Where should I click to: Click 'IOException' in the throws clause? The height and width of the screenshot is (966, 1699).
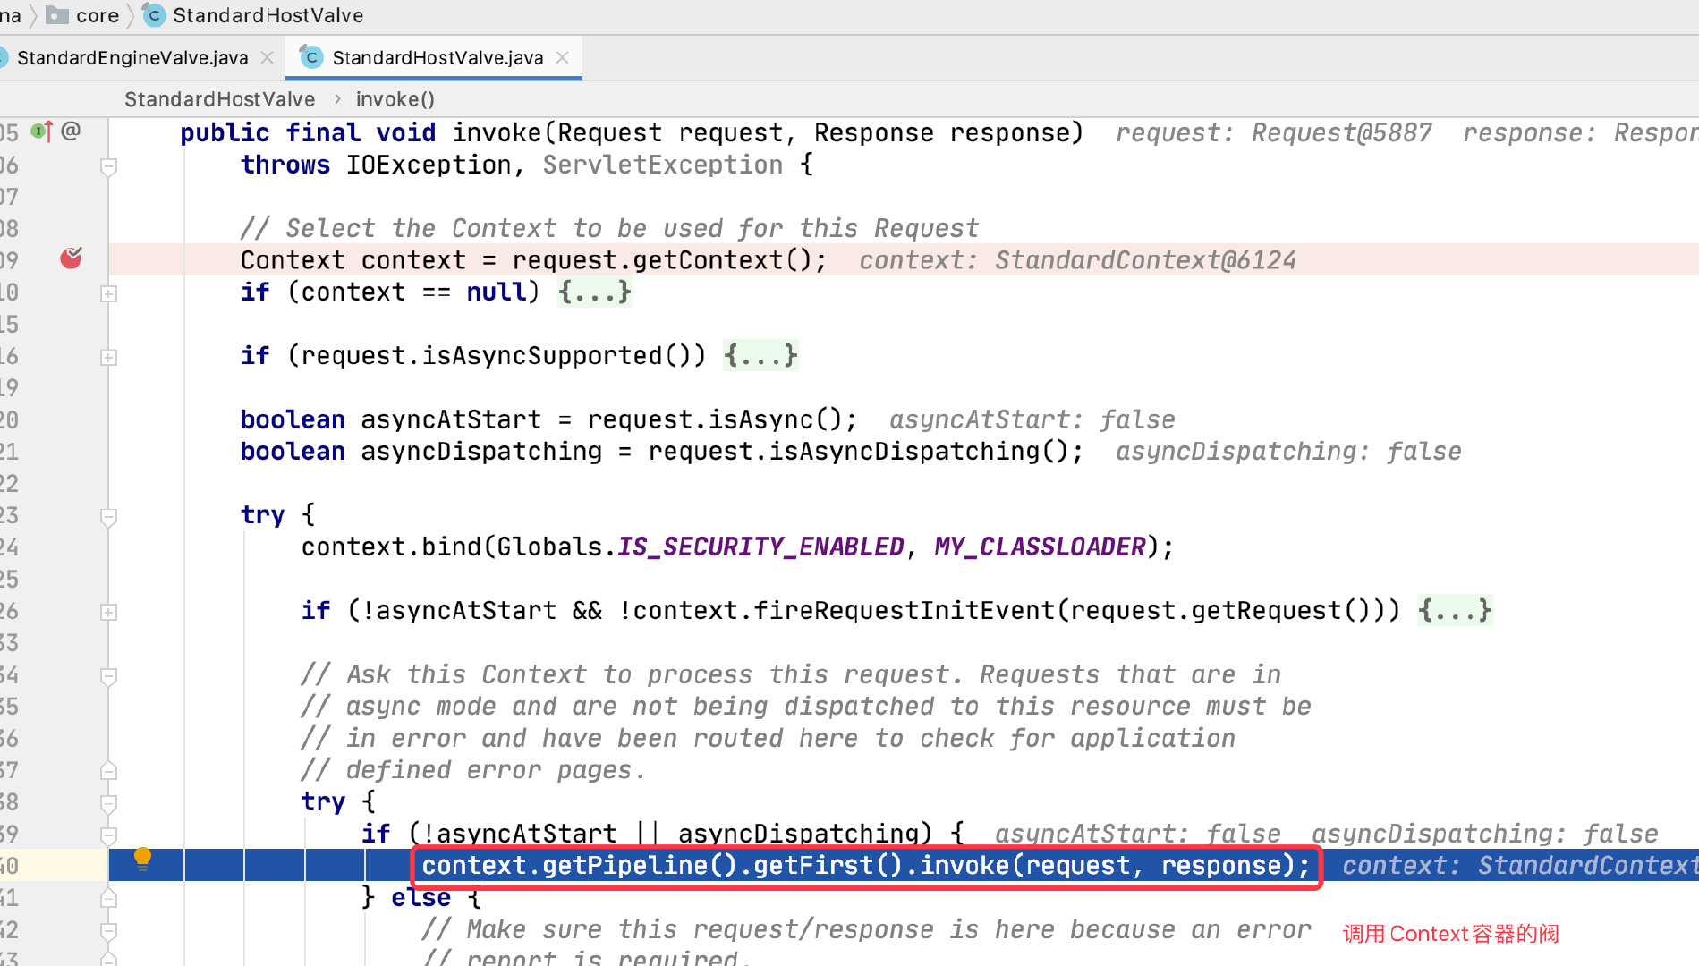pos(428,165)
